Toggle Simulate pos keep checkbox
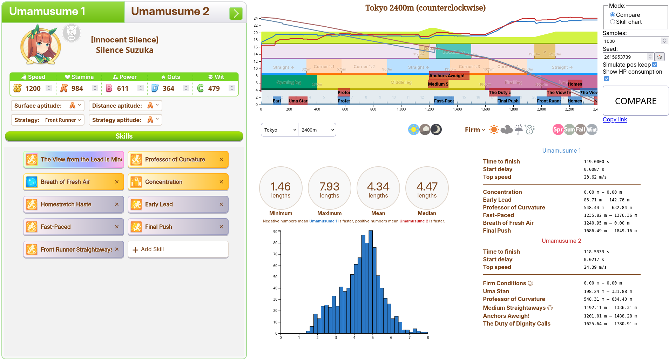Screen dimensions: 669x361 click(x=655, y=65)
